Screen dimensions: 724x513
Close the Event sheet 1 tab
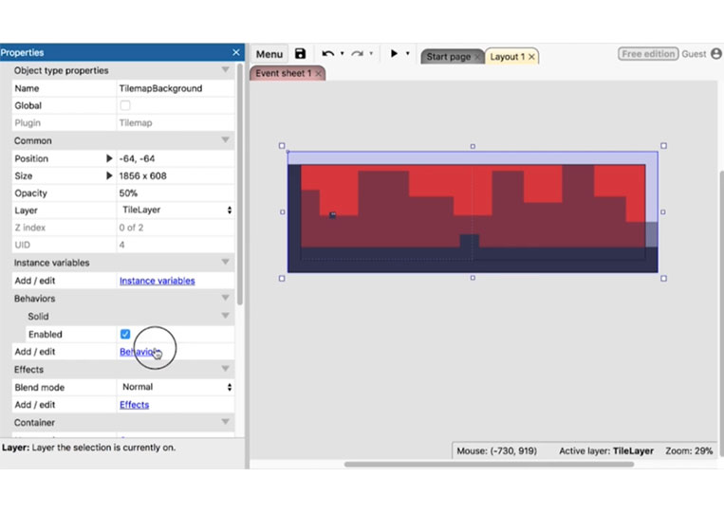pyautogui.click(x=318, y=73)
